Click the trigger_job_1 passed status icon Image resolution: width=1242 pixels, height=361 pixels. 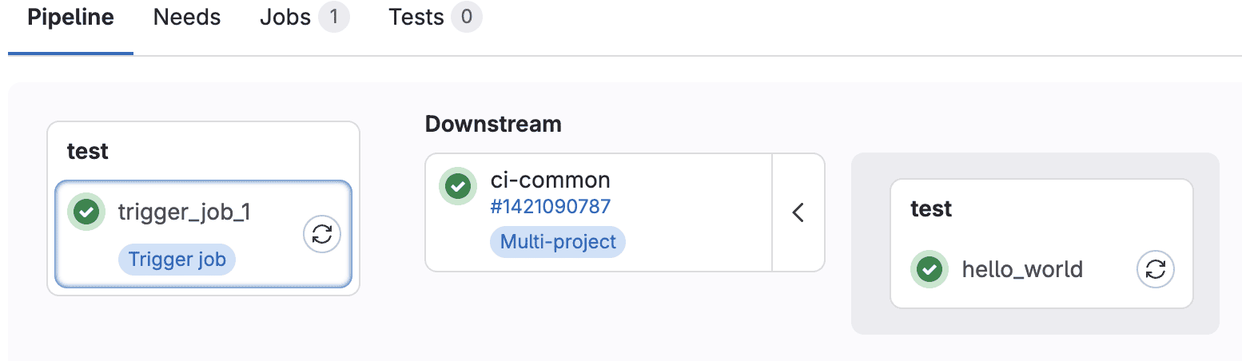pyautogui.click(x=86, y=212)
